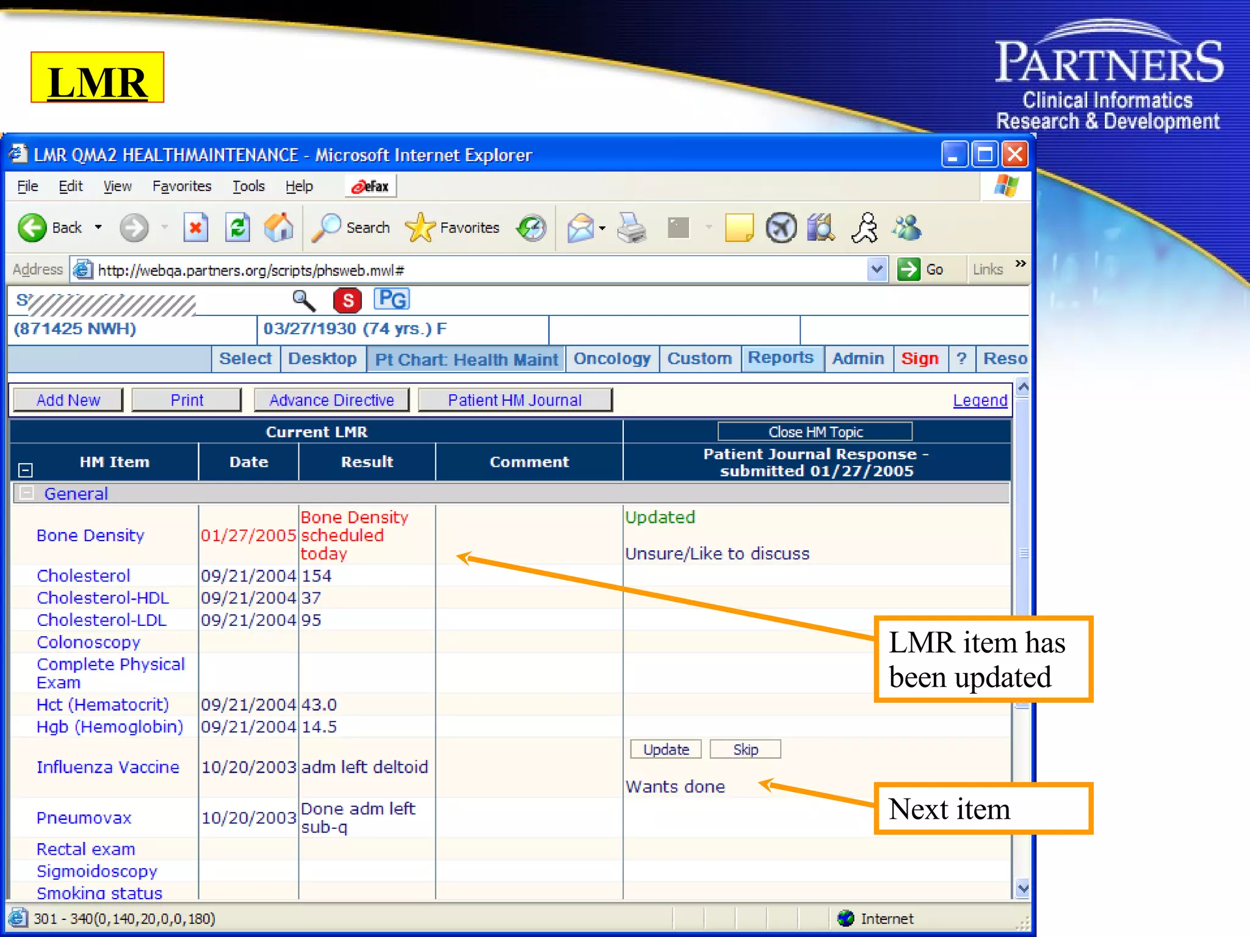Click the Add New button
Screen dimensions: 1250x937
pos(68,400)
